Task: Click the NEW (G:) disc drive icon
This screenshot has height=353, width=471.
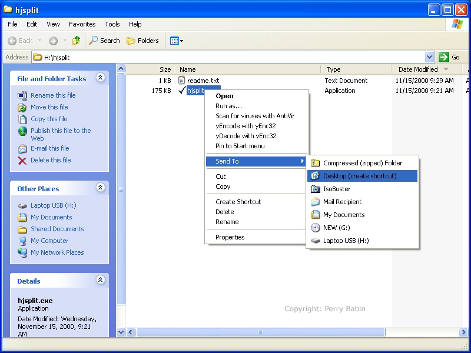Action: (316, 228)
